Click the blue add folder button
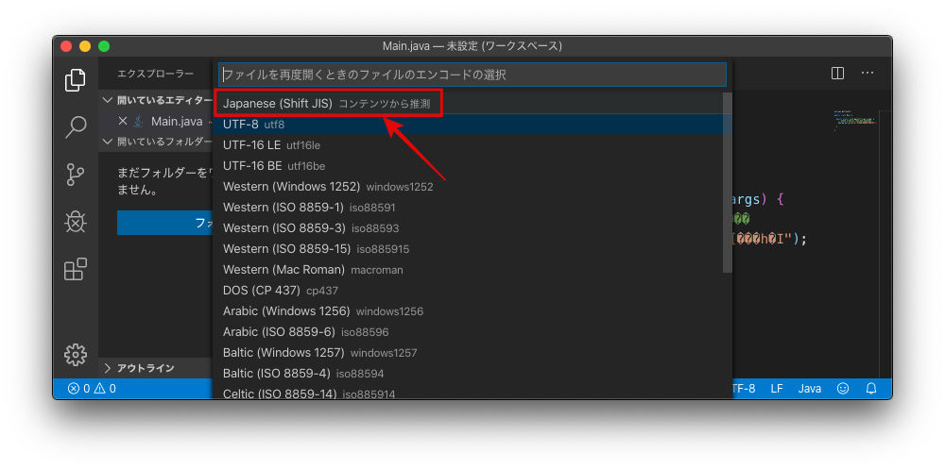 165,223
